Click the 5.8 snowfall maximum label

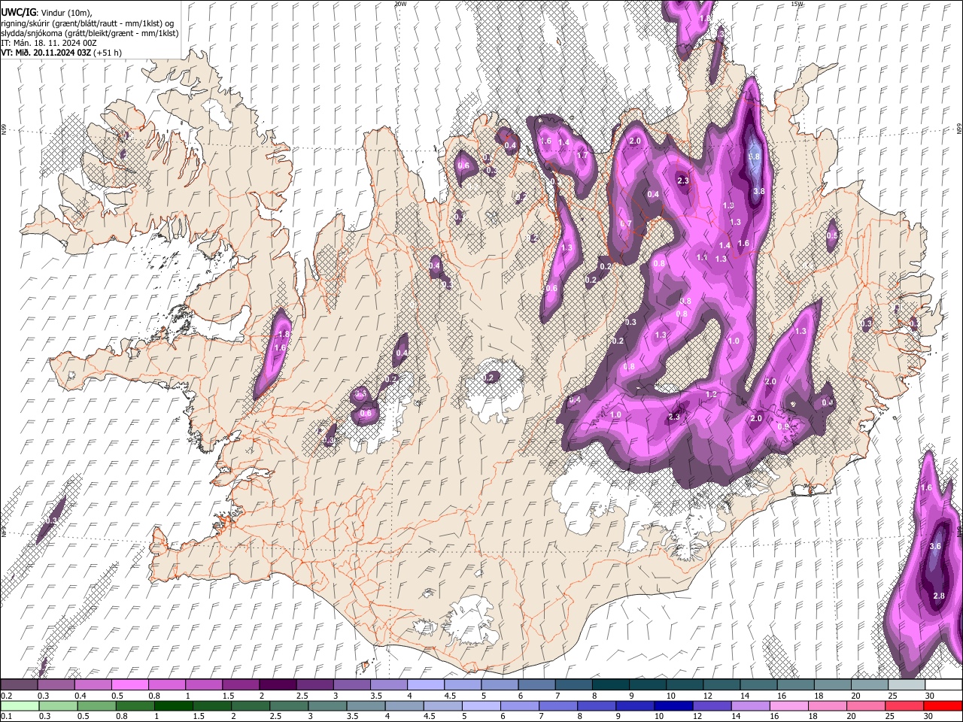[755, 156]
